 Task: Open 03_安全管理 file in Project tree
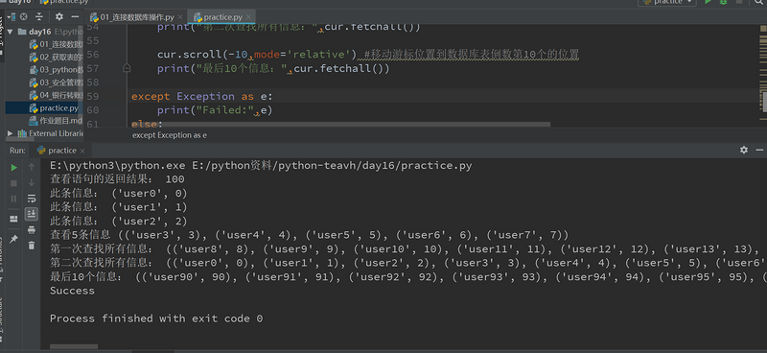point(56,82)
